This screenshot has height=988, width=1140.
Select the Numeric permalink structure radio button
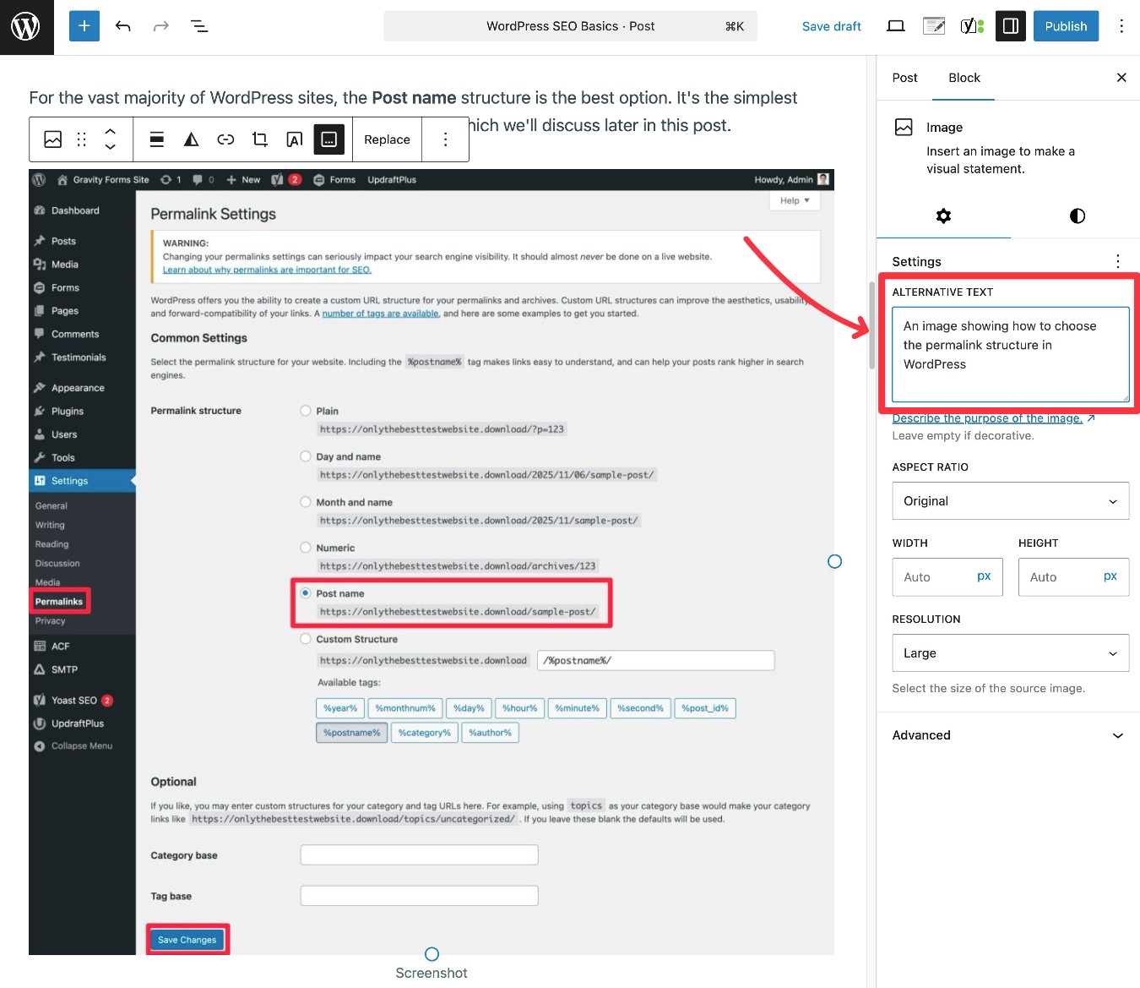click(x=305, y=547)
